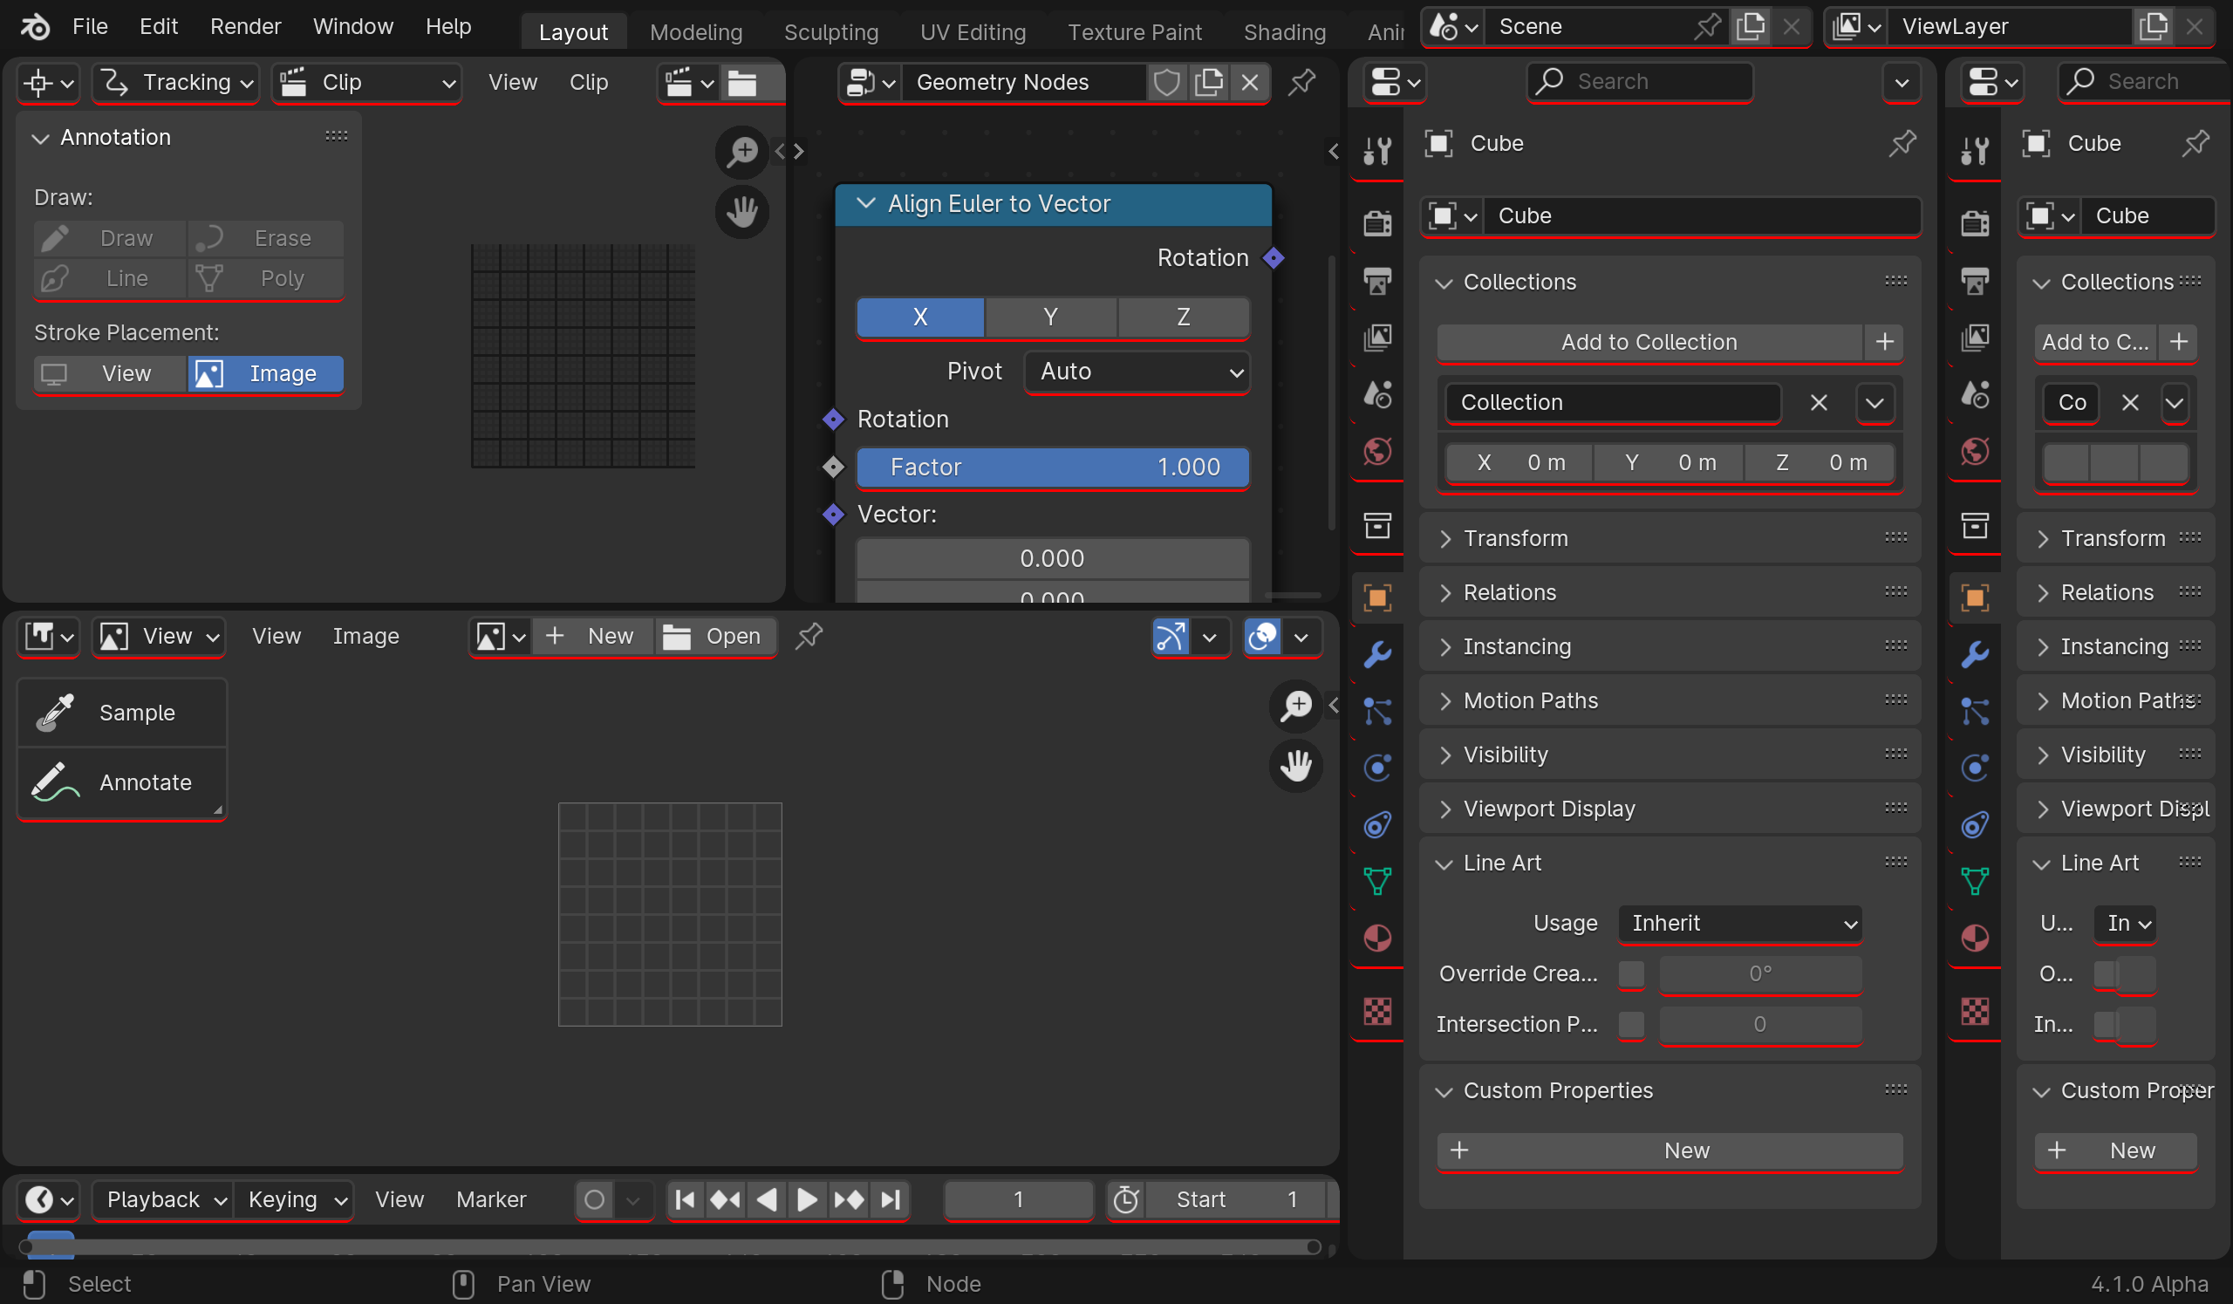The height and width of the screenshot is (1304, 2233).
Task: Enable the Intersection Priority checkbox
Action: (x=1630, y=1025)
